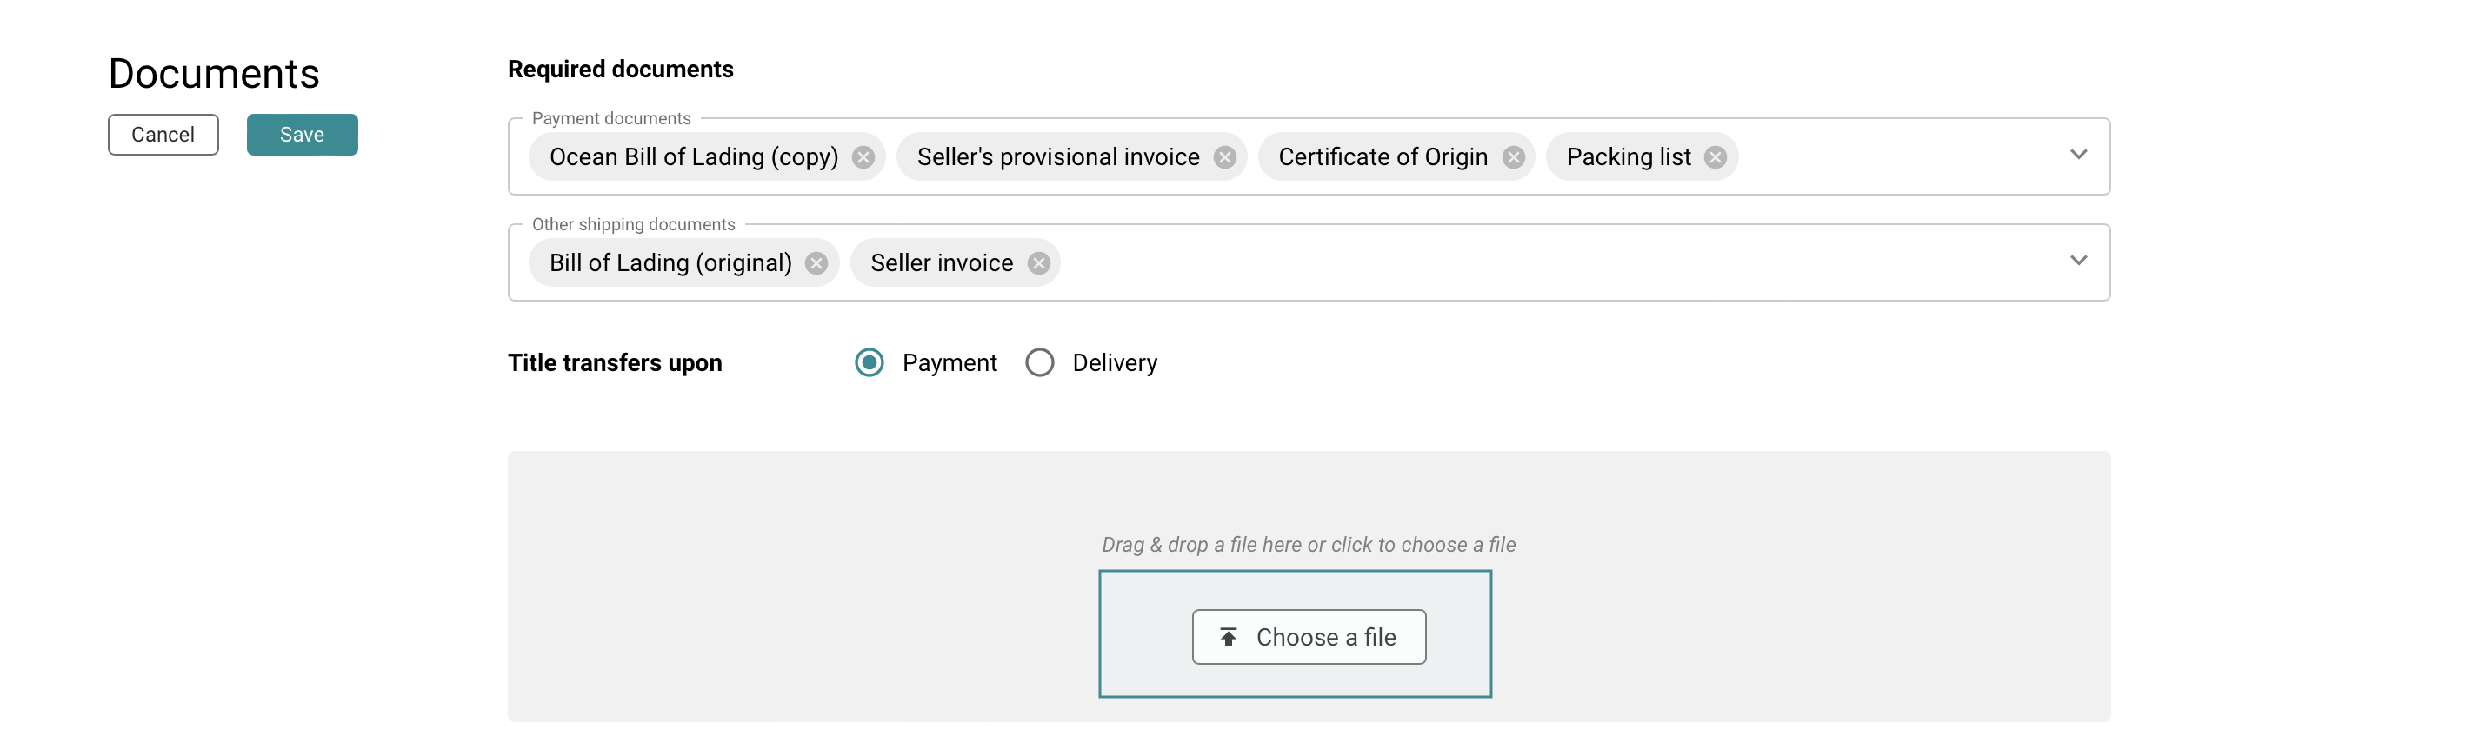Click the Packing list chip label
Image resolution: width=2479 pixels, height=749 pixels.
click(1629, 157)
